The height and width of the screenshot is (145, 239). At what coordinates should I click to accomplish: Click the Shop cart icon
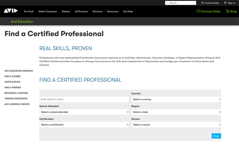coord(227,11)
